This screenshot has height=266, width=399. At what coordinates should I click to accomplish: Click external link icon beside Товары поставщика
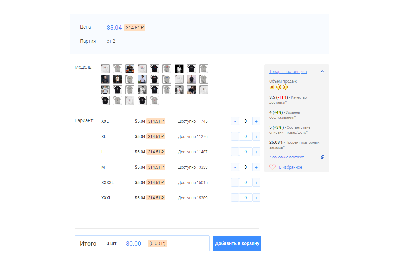322,71
